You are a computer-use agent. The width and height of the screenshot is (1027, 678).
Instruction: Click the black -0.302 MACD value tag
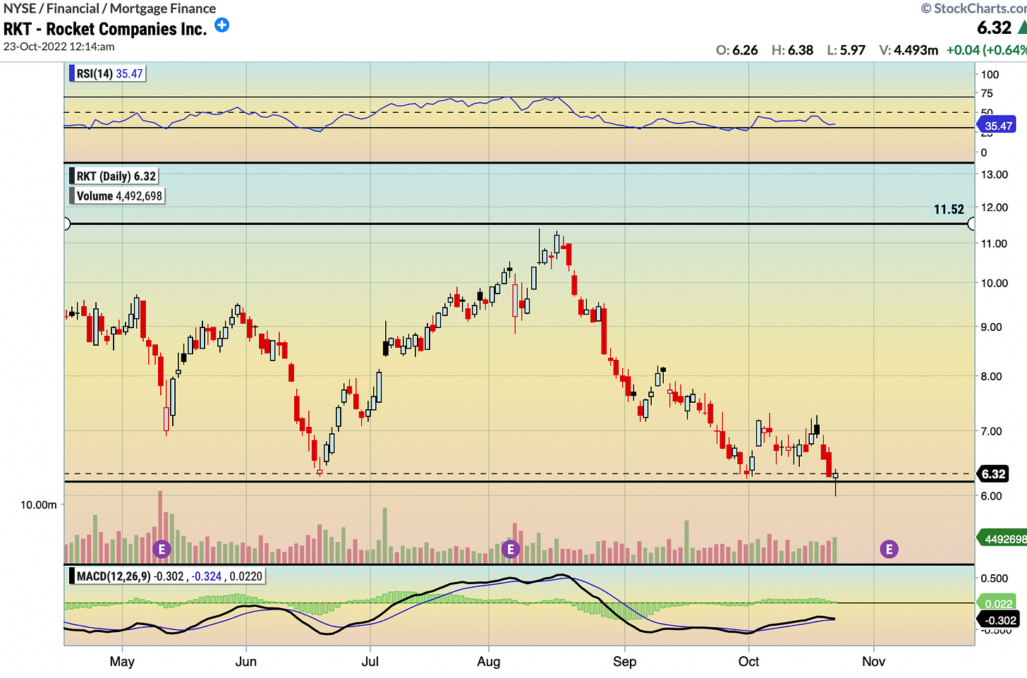[999, 620]
